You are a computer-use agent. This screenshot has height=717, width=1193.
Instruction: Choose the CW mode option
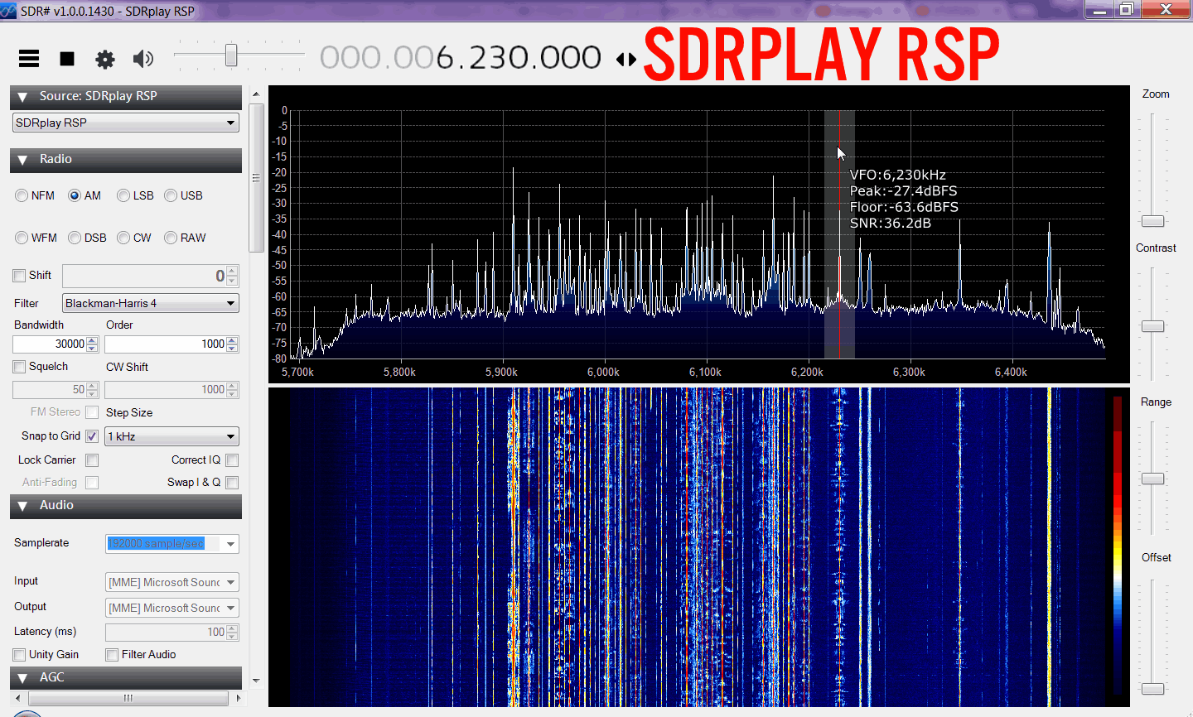(123, 238)
